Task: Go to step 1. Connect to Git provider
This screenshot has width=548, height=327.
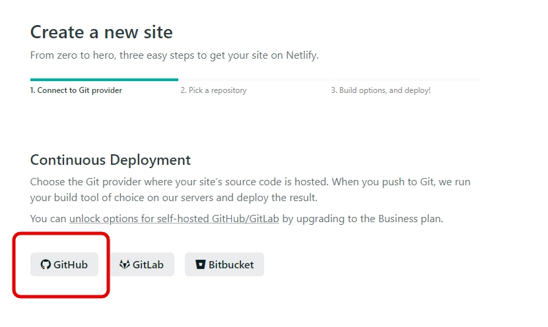Action: 76,90
